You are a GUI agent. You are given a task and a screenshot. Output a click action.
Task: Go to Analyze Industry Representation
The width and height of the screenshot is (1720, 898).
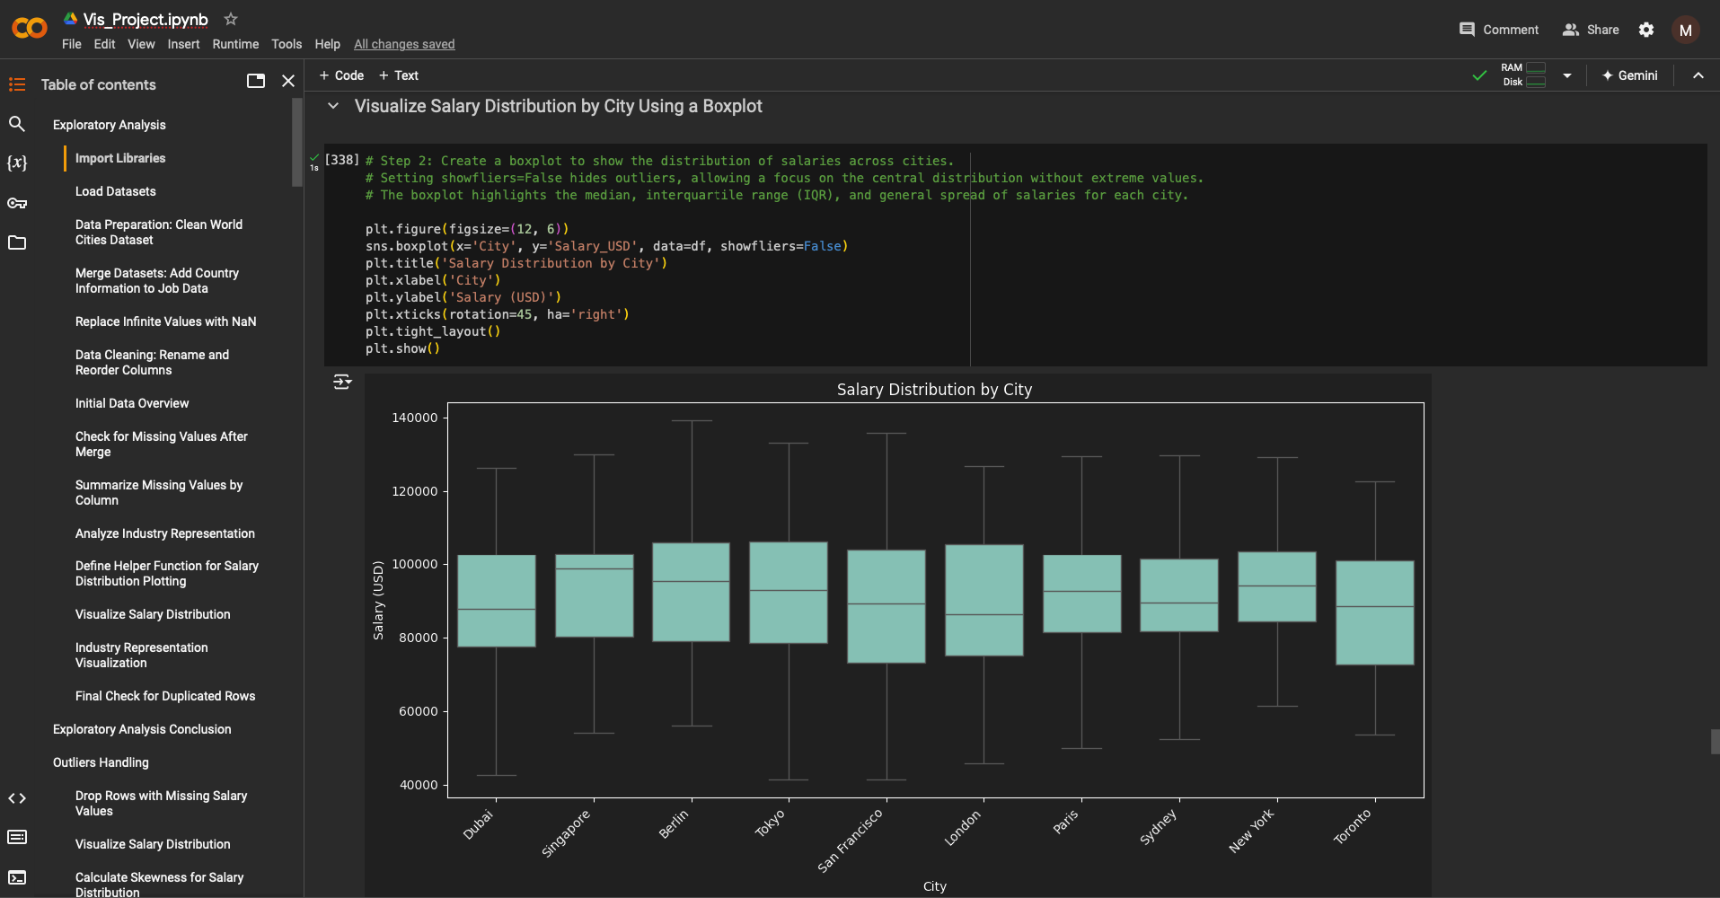coord(165,533)
